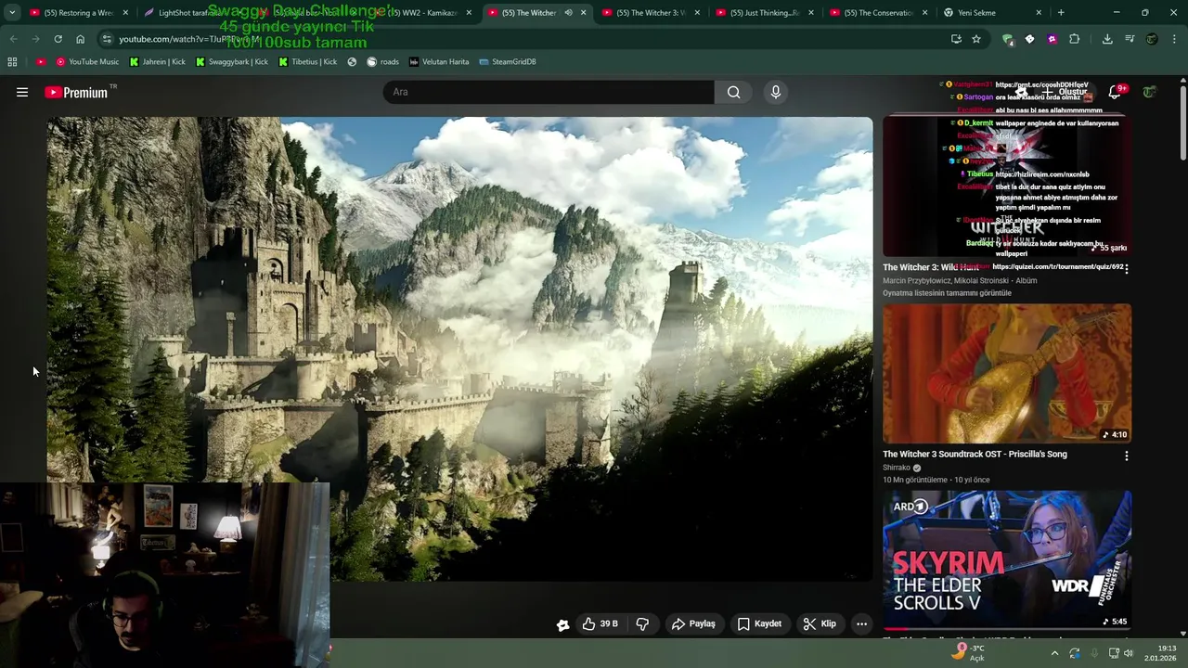Click the YouTube Premium logo
The width and height of the screenshot is (1188, 668).
(76, 92)
